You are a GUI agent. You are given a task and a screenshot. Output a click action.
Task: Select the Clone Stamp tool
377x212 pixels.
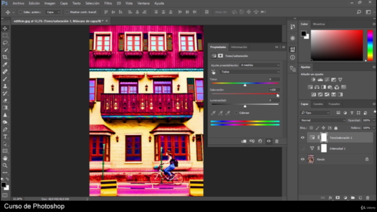coord(5,86)
